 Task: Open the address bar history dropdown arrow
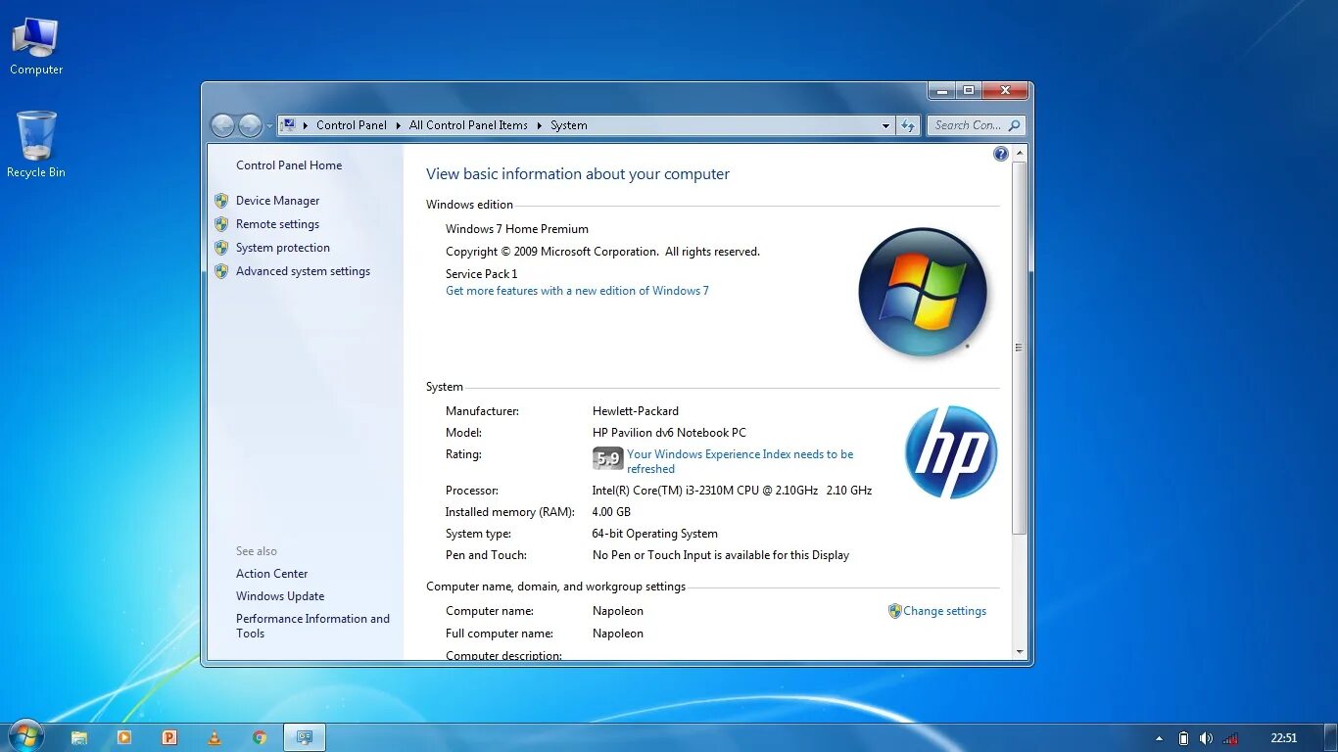(x=885, y=125)
